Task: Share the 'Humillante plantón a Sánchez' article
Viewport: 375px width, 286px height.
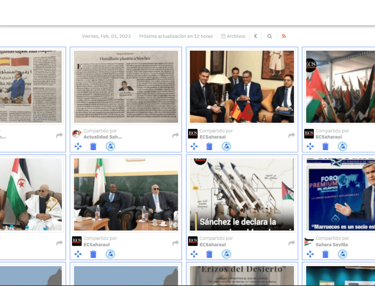Action: click(x=175, y=135)
